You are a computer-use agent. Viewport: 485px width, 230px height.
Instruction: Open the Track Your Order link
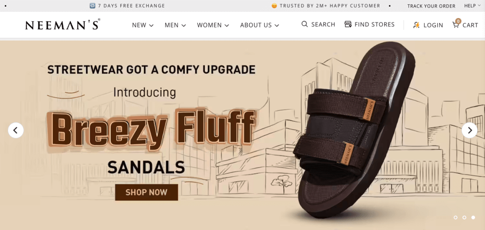(431, 6)
